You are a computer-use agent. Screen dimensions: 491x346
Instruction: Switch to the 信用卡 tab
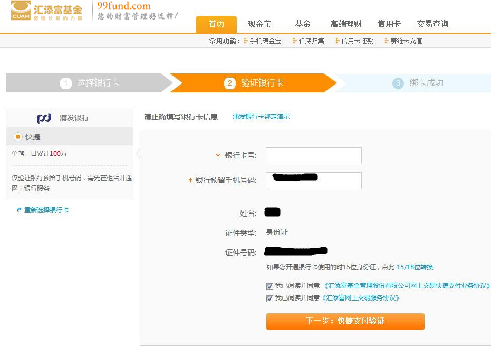pyautogui.click(x=389, y=24)
